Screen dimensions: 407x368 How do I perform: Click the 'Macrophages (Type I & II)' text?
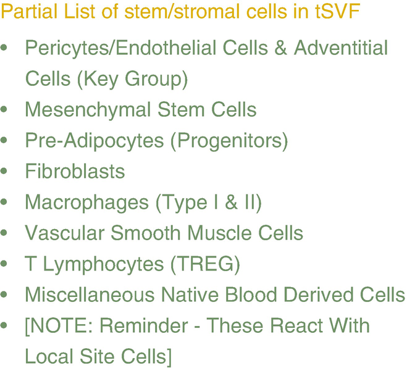pos(143,202)
